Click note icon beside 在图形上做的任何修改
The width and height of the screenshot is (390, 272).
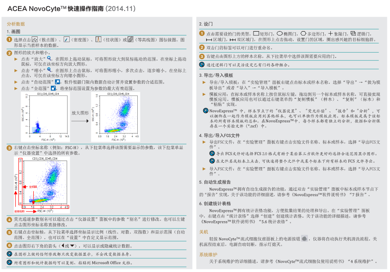pyautogui.click(x=10, y=254)
